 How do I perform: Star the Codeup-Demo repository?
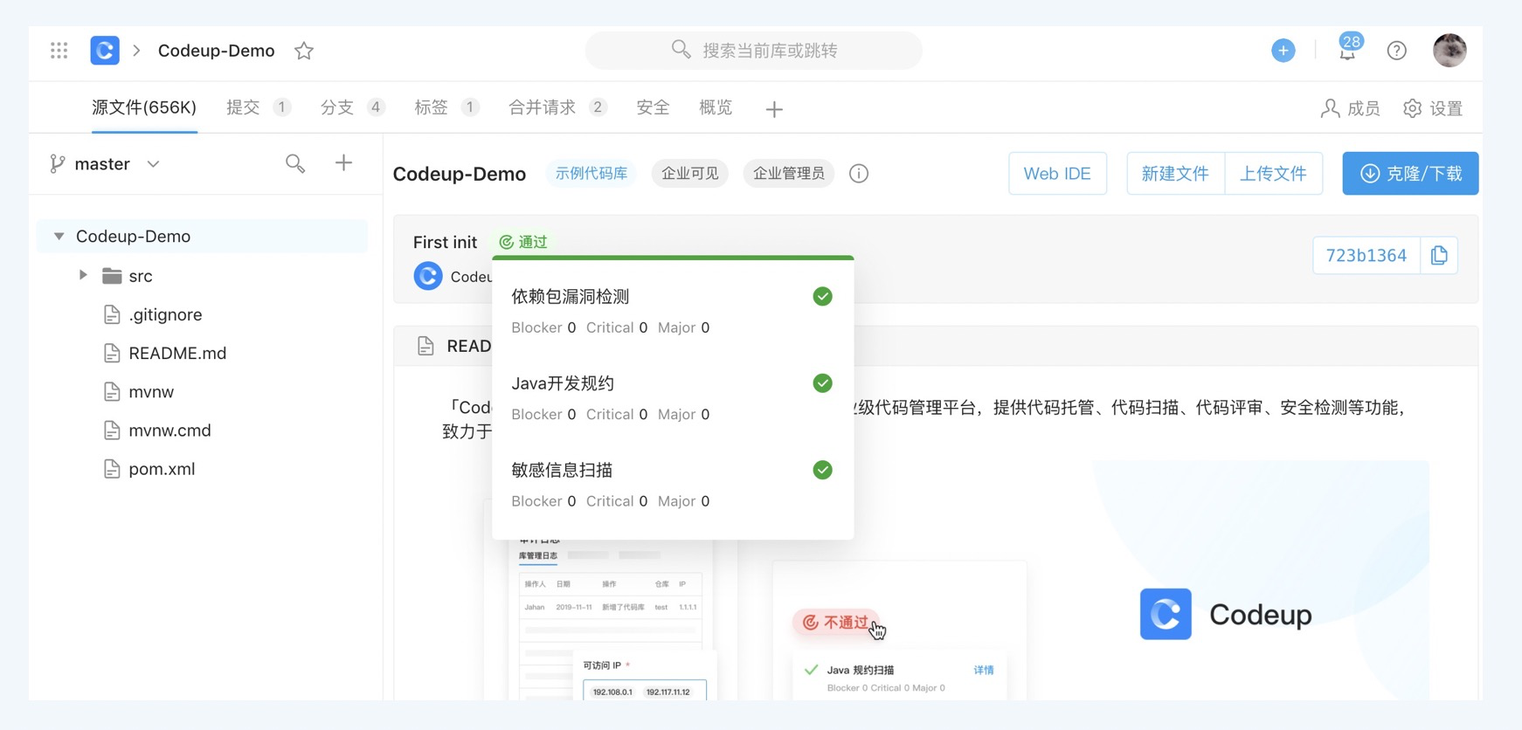pyautogui.click(x=304, y=51)
